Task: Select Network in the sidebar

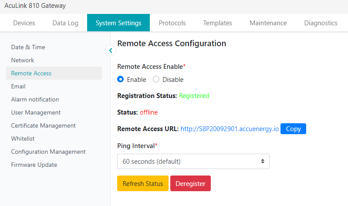Action: [23, 60]
